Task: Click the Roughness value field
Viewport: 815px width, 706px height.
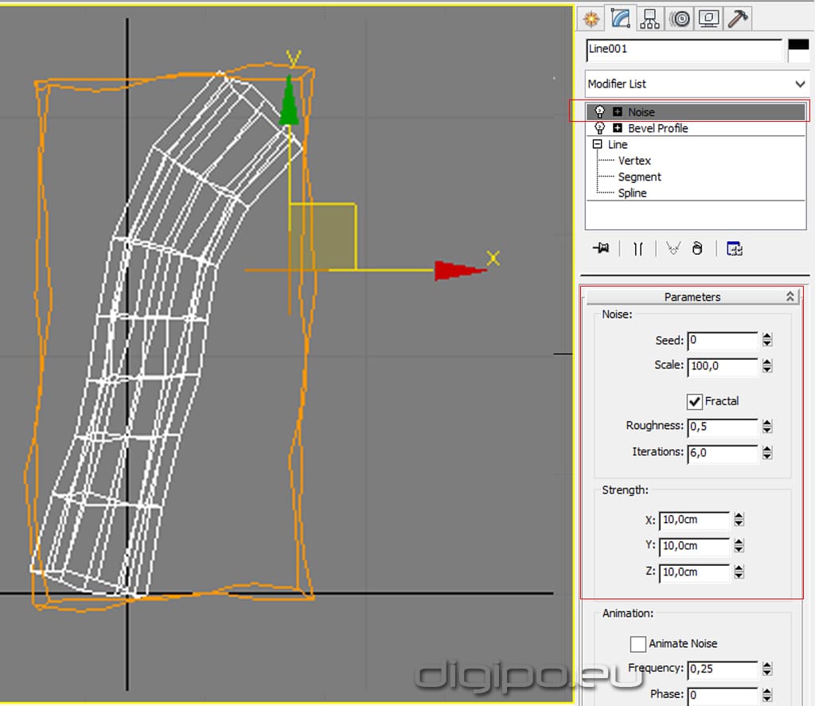Action: pos(722,427)
